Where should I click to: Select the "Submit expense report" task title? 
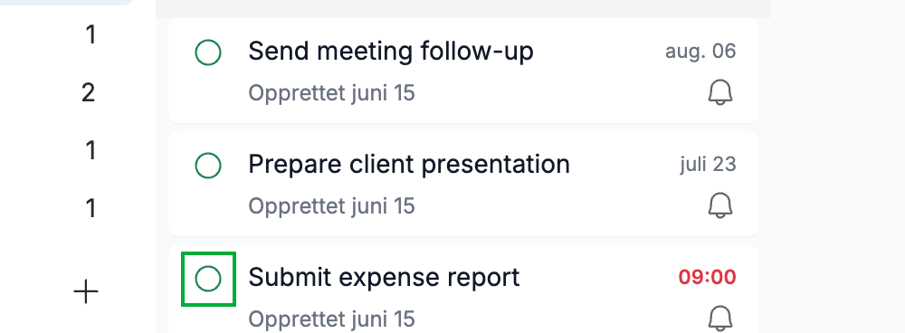click(384, 278)
